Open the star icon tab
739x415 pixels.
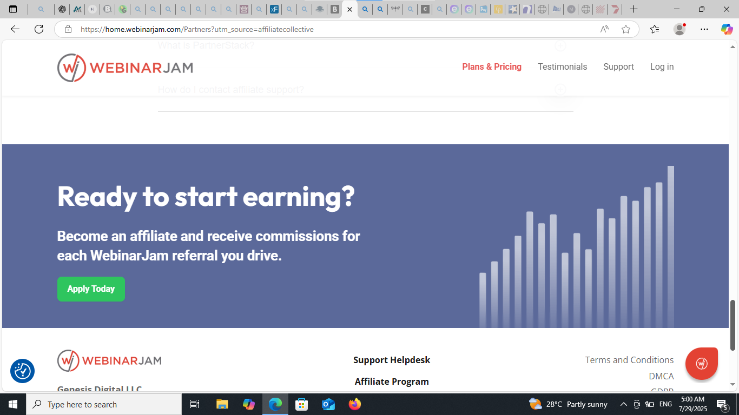[513, 9]
